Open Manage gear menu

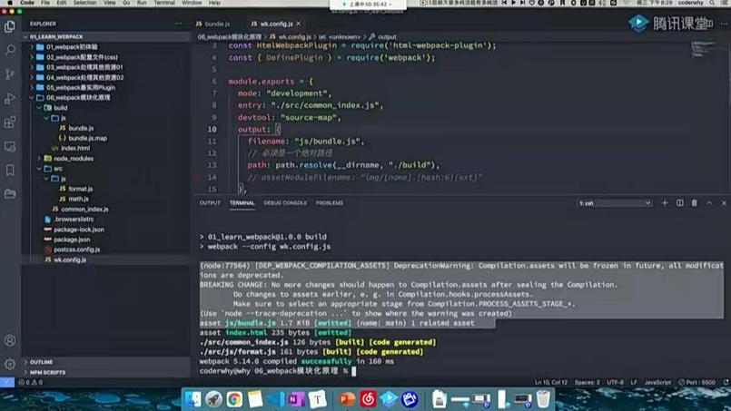10,364
